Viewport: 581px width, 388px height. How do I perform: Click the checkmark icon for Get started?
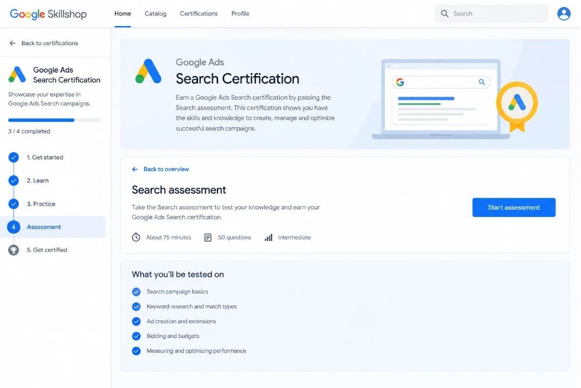tap(14, 157)
